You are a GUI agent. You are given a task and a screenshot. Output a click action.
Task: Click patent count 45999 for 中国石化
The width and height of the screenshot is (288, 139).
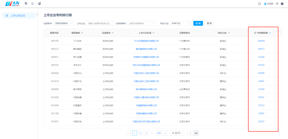pyautogui.click(x=261, y=73)
